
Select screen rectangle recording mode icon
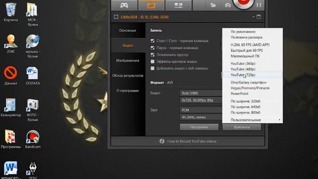pyautogui.click(x=151, y=5)
